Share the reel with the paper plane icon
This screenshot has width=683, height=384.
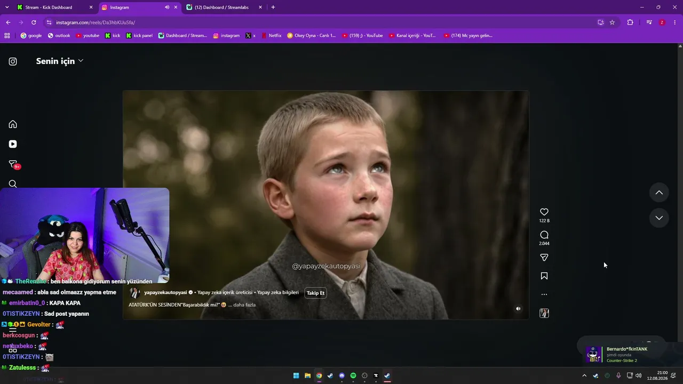pyautogui.click(x=544, y=258)
